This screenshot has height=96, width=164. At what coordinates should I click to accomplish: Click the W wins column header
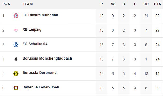[113, 4]
